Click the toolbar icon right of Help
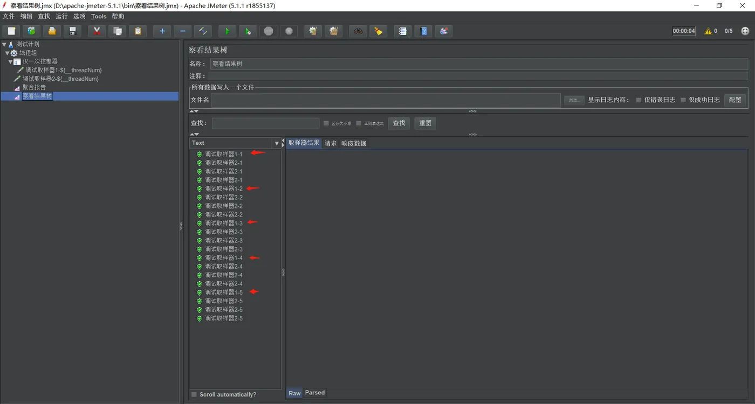The height and width of the screenshot is (404, 755). coord(443,31)
